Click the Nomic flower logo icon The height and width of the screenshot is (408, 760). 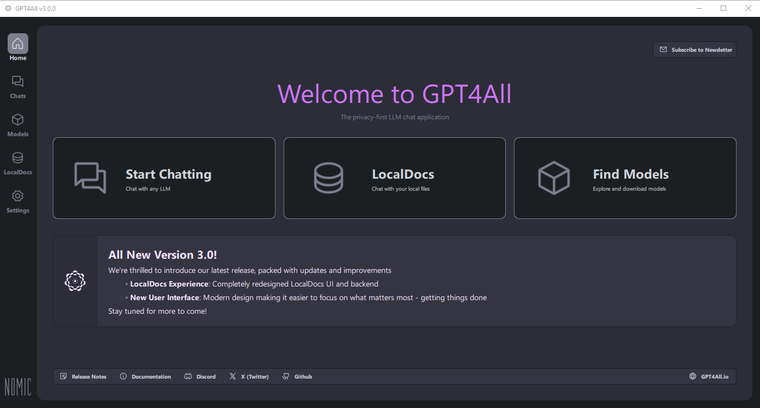point(75,281)
